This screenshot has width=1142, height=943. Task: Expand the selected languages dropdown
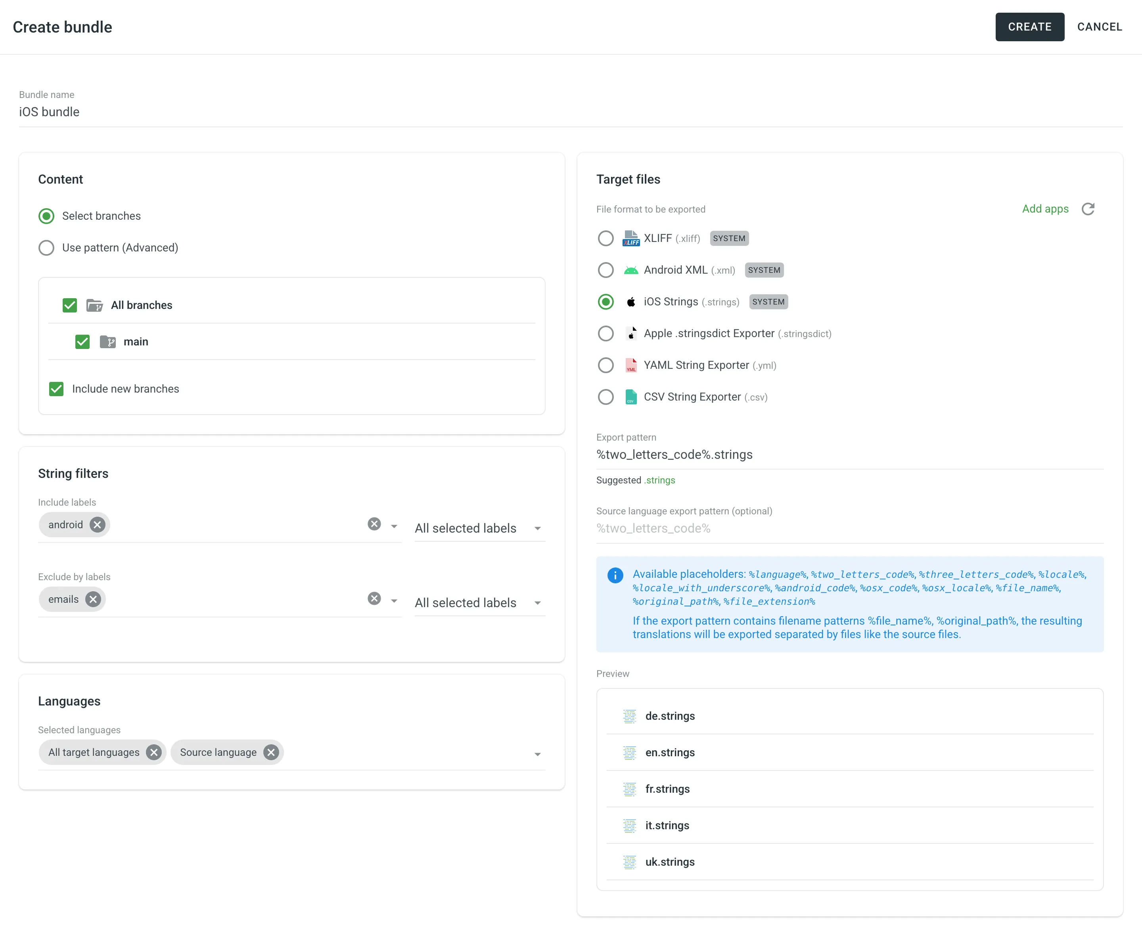coord(537,754)
